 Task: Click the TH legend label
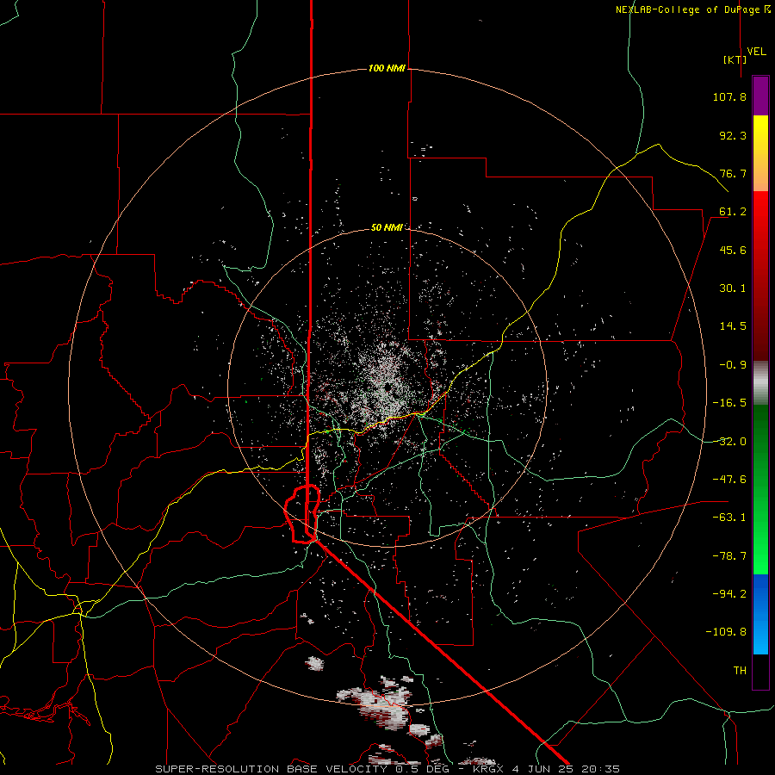point(740,671)
